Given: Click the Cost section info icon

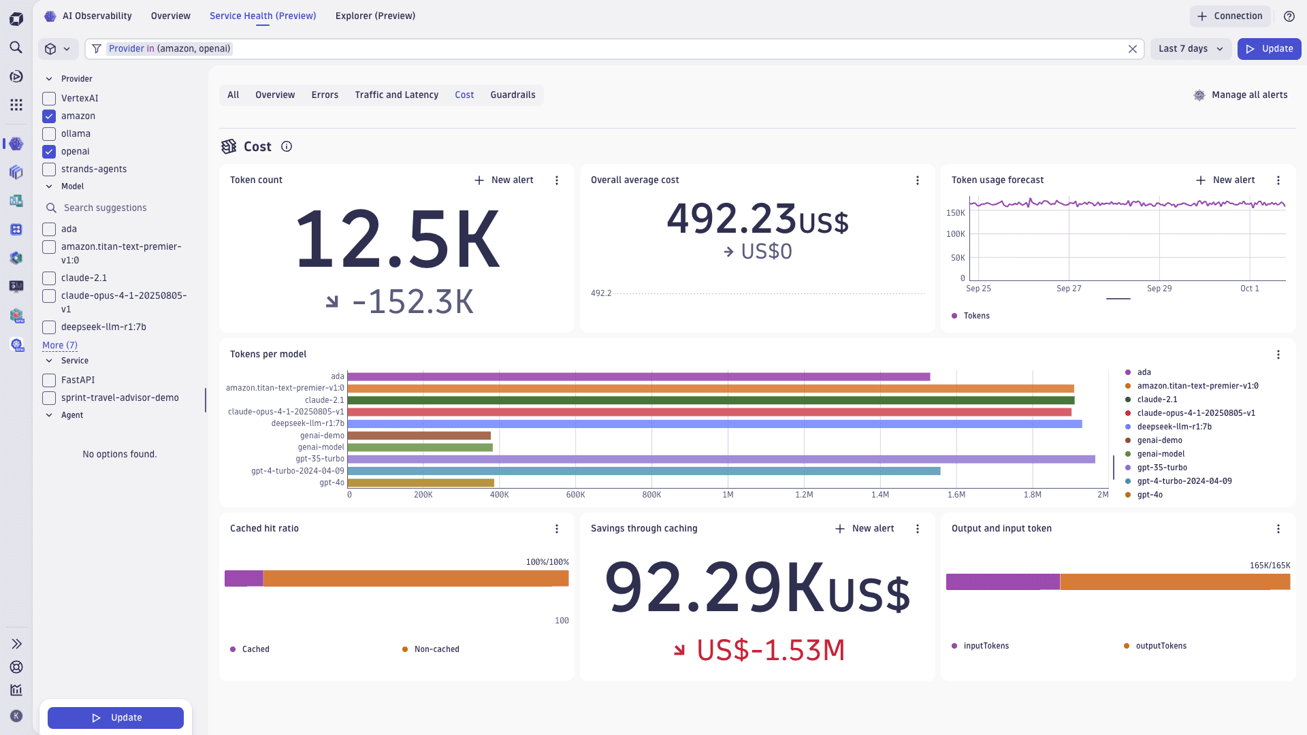Looking at the screenshot, I should click(x=286, y=146).
